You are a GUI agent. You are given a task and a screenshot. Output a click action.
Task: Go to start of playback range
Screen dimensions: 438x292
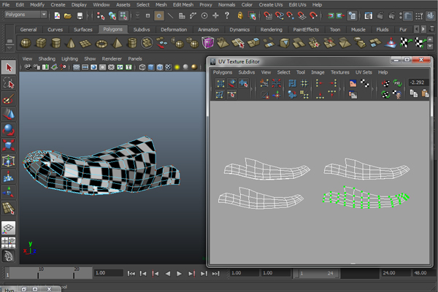(131, 274)
